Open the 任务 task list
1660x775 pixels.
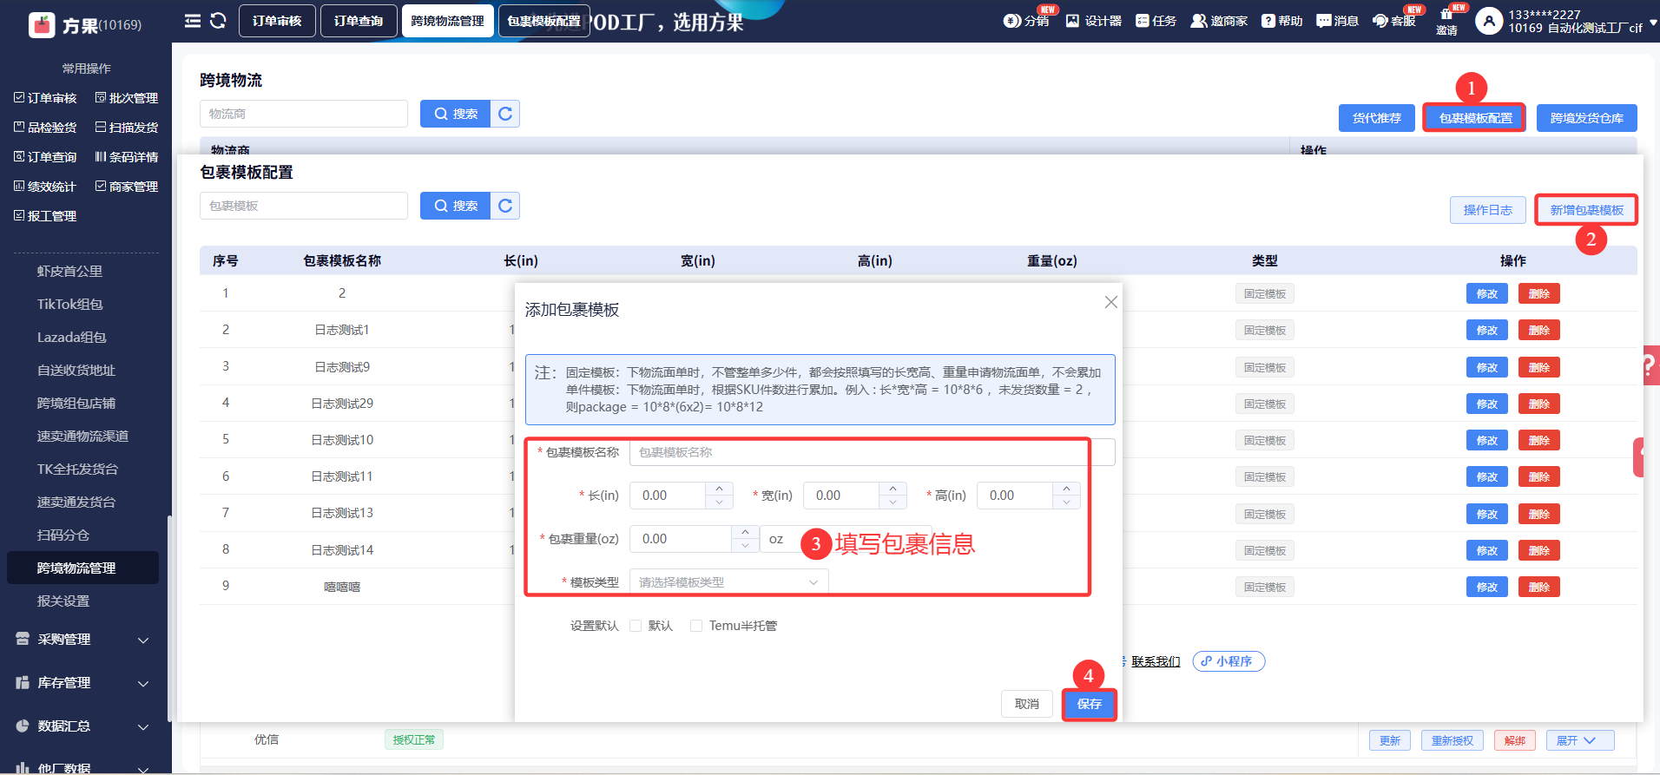(x=1156, y=21)
